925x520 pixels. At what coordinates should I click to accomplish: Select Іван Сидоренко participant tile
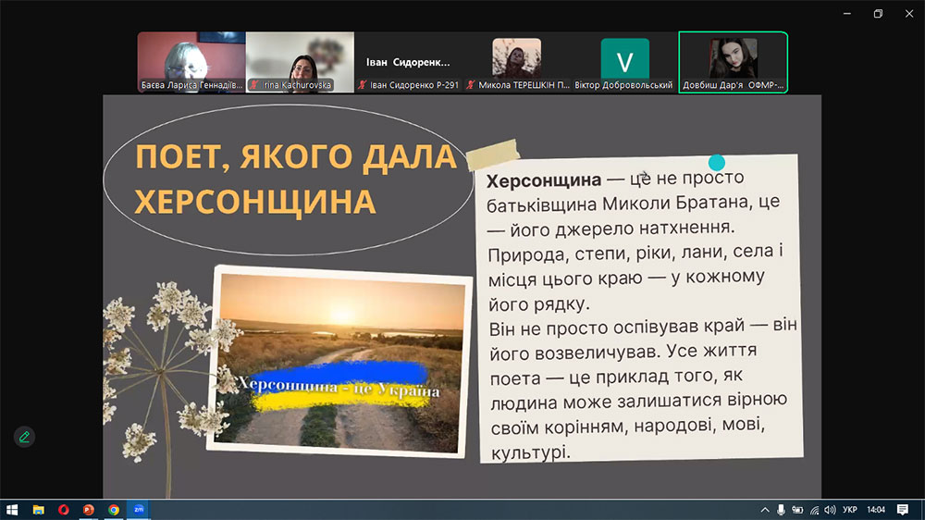(408, 62)
